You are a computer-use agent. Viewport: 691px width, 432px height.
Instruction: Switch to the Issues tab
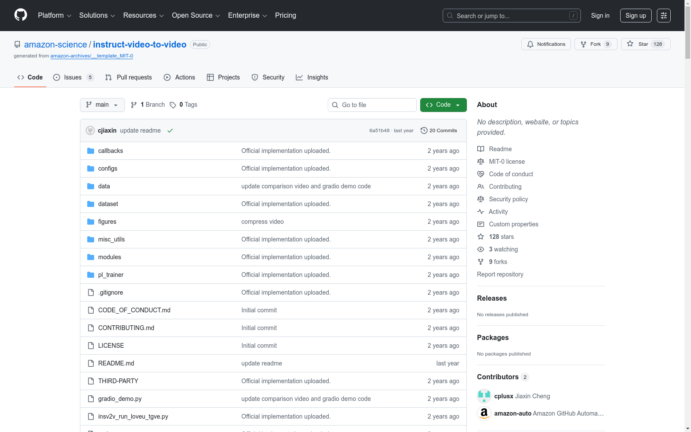pos(73,77)
